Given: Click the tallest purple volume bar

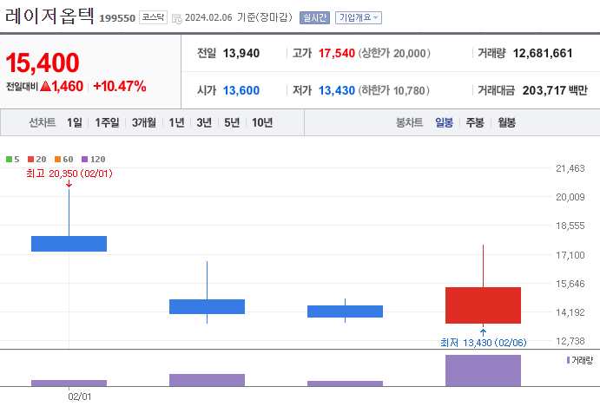Looking at the screenshot, I should click(x=483, y=370).
